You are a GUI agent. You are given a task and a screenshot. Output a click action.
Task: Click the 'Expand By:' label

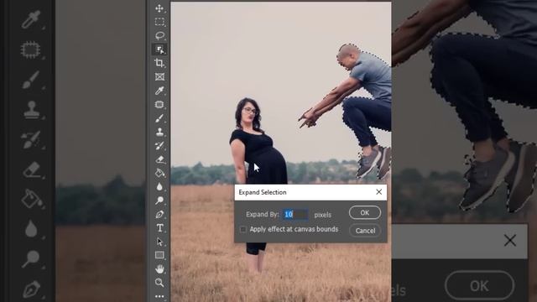point(263,215)
